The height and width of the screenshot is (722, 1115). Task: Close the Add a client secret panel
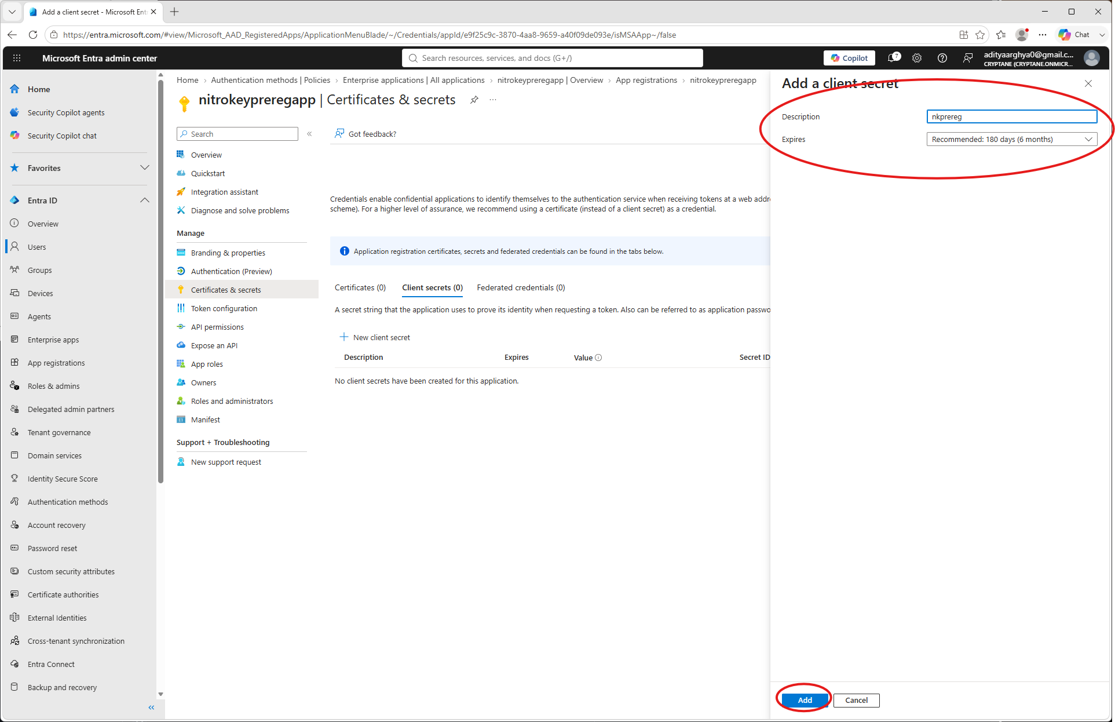tap(1088, 83)
